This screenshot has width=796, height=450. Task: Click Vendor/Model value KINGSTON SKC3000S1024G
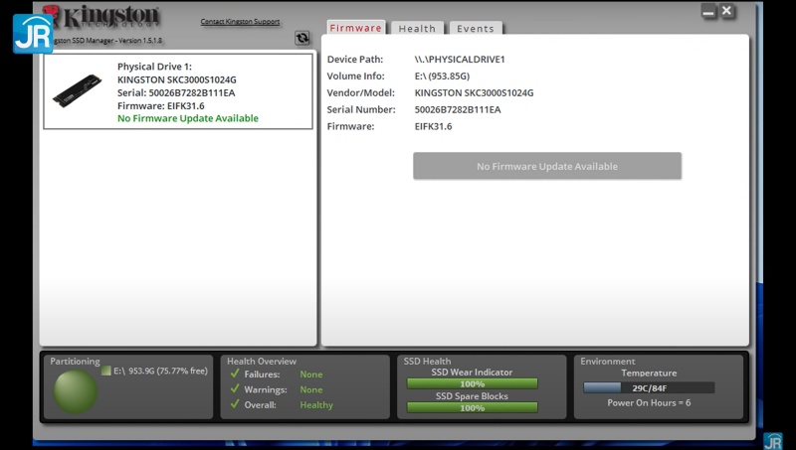coord(475,92)
